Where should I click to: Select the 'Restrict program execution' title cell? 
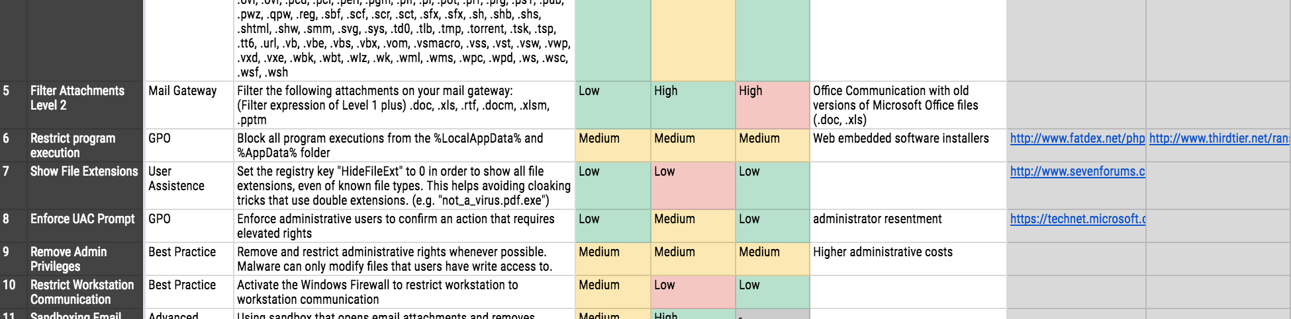[85, 145]
